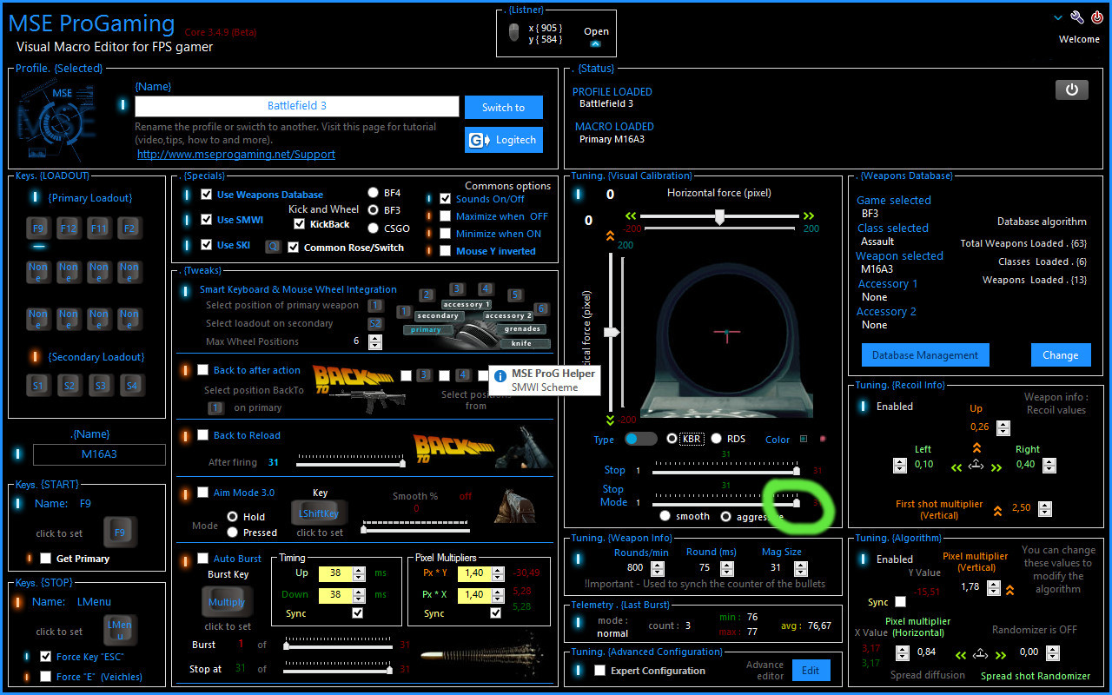Click the 'grenades' label on the wheel scheme
The height and width of the screenshot is (695, 1112).
pyautogui.click(x=523, y=329)
